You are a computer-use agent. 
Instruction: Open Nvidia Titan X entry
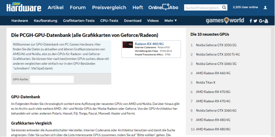[x=206, y=83]
